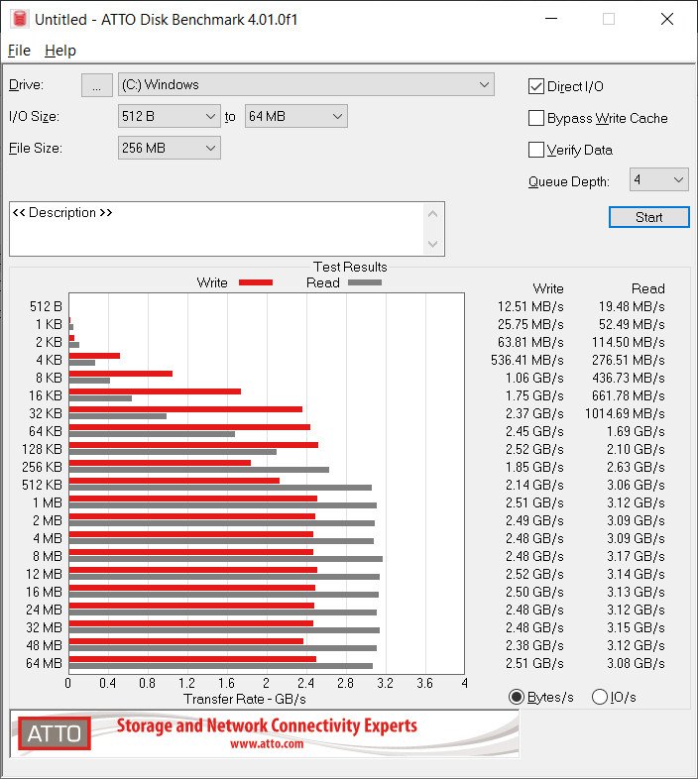Click the Start benchmark button
Viewport: 698px width, 779px height.
(648, 217)
